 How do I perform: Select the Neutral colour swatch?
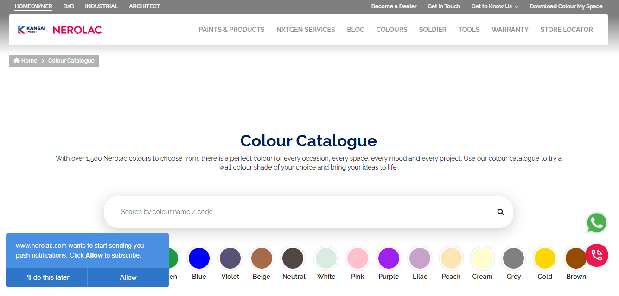[x=293, y=258]
